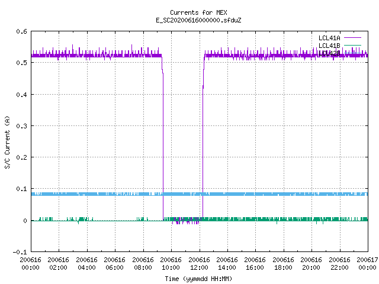This screenshot has height=284, width=379.
Task: Click x-axis tick '200616 12:00'
Action: coord(199,264)
